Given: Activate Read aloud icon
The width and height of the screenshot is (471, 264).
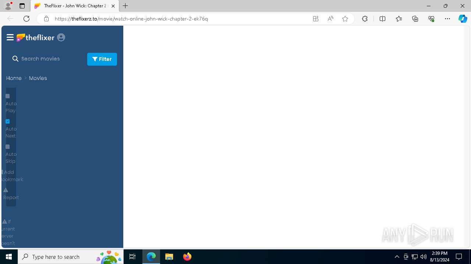Looking at the screenshot, I should [x=330, y=19].
